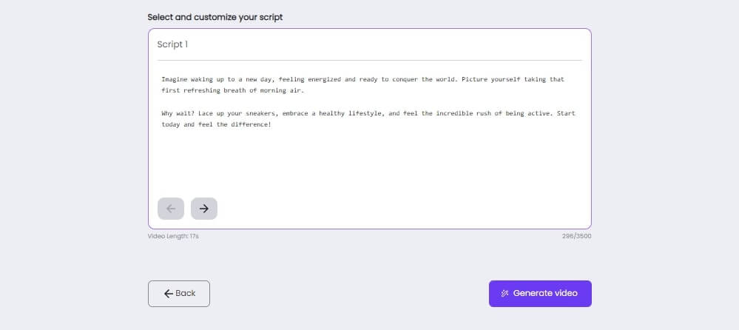Image resolution: width=739 pixels, height=330 pixels.
Task: Click the Select and customize your script heading
Action: (215, 16)
